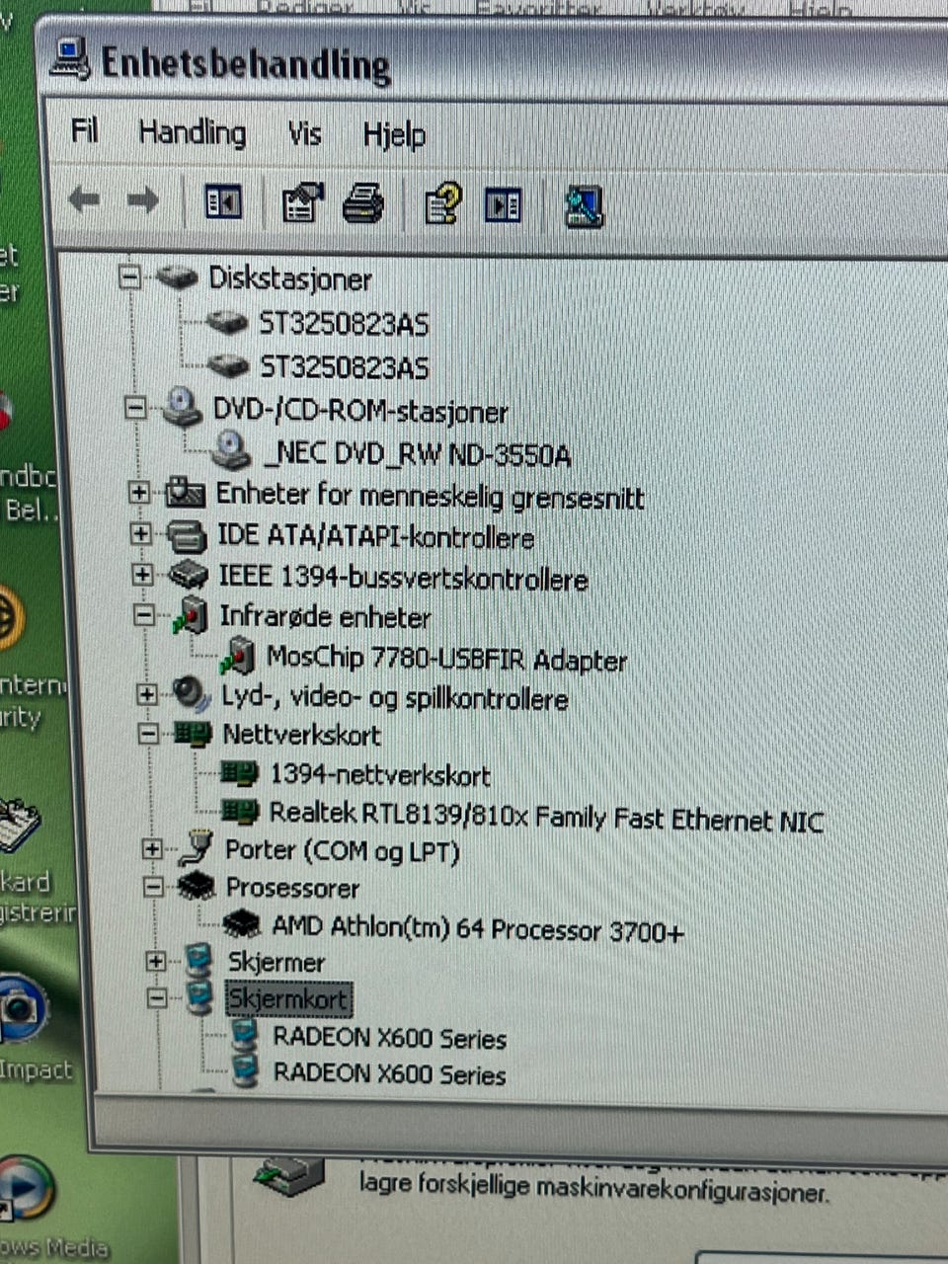948x1264 pixels.
Task: Open the Vis menu
Action: pos(304,132)
